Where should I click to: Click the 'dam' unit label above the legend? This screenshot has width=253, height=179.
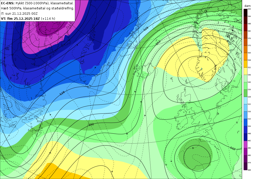click(247, 6)
